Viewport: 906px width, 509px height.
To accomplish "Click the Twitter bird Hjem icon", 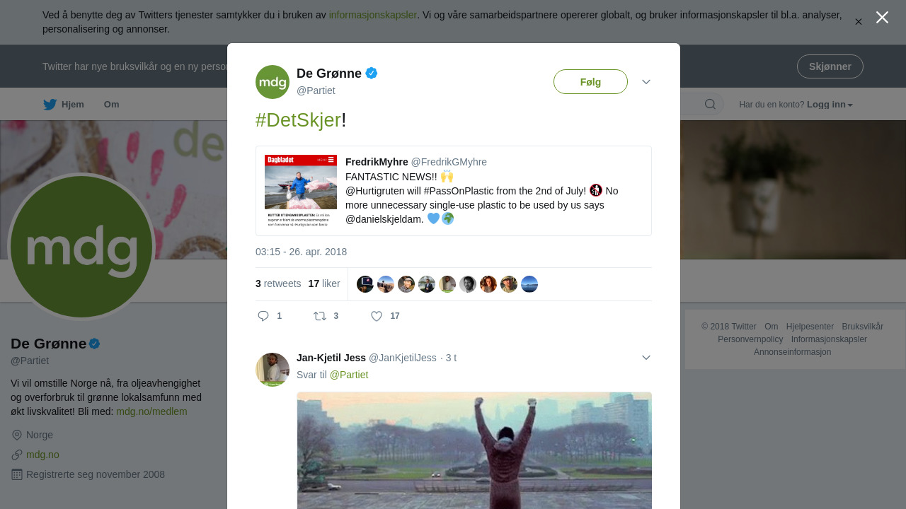I will coord(50,105).
